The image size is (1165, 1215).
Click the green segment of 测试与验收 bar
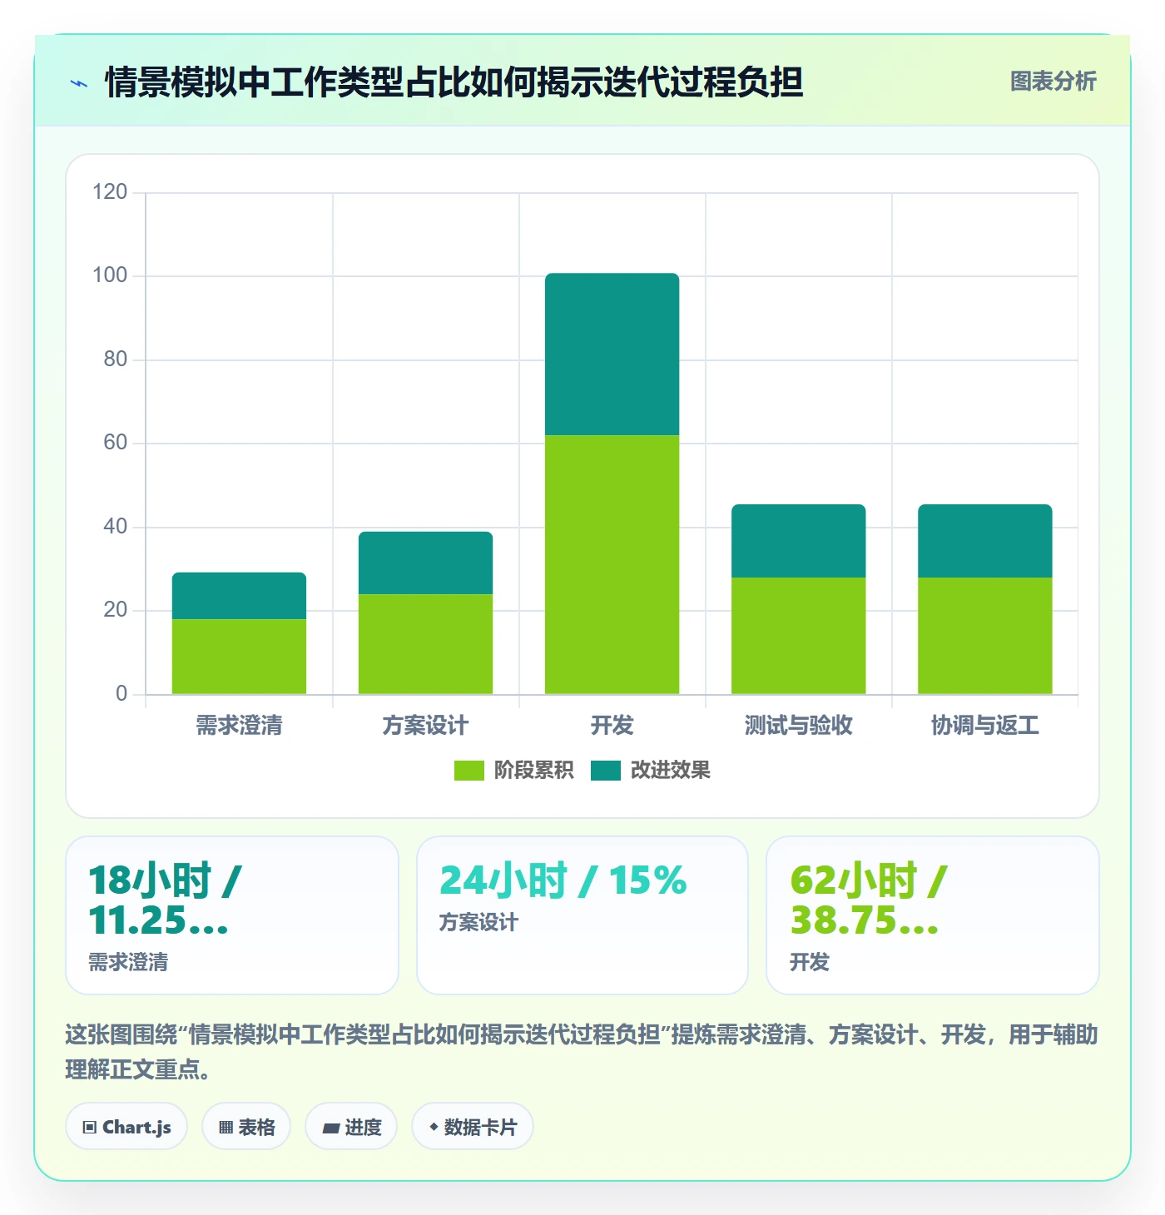pyautogui.click(x=799, y=636)
